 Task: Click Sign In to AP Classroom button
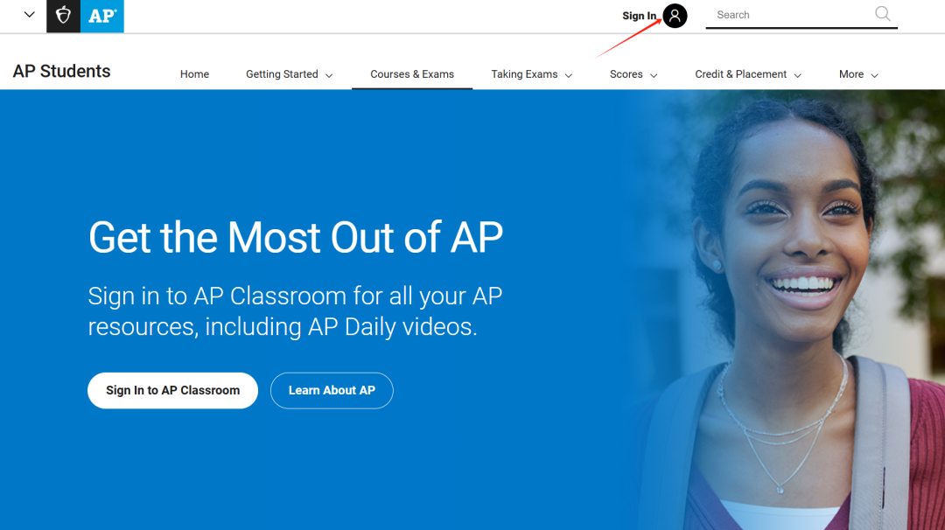click(x=173, y=390)
